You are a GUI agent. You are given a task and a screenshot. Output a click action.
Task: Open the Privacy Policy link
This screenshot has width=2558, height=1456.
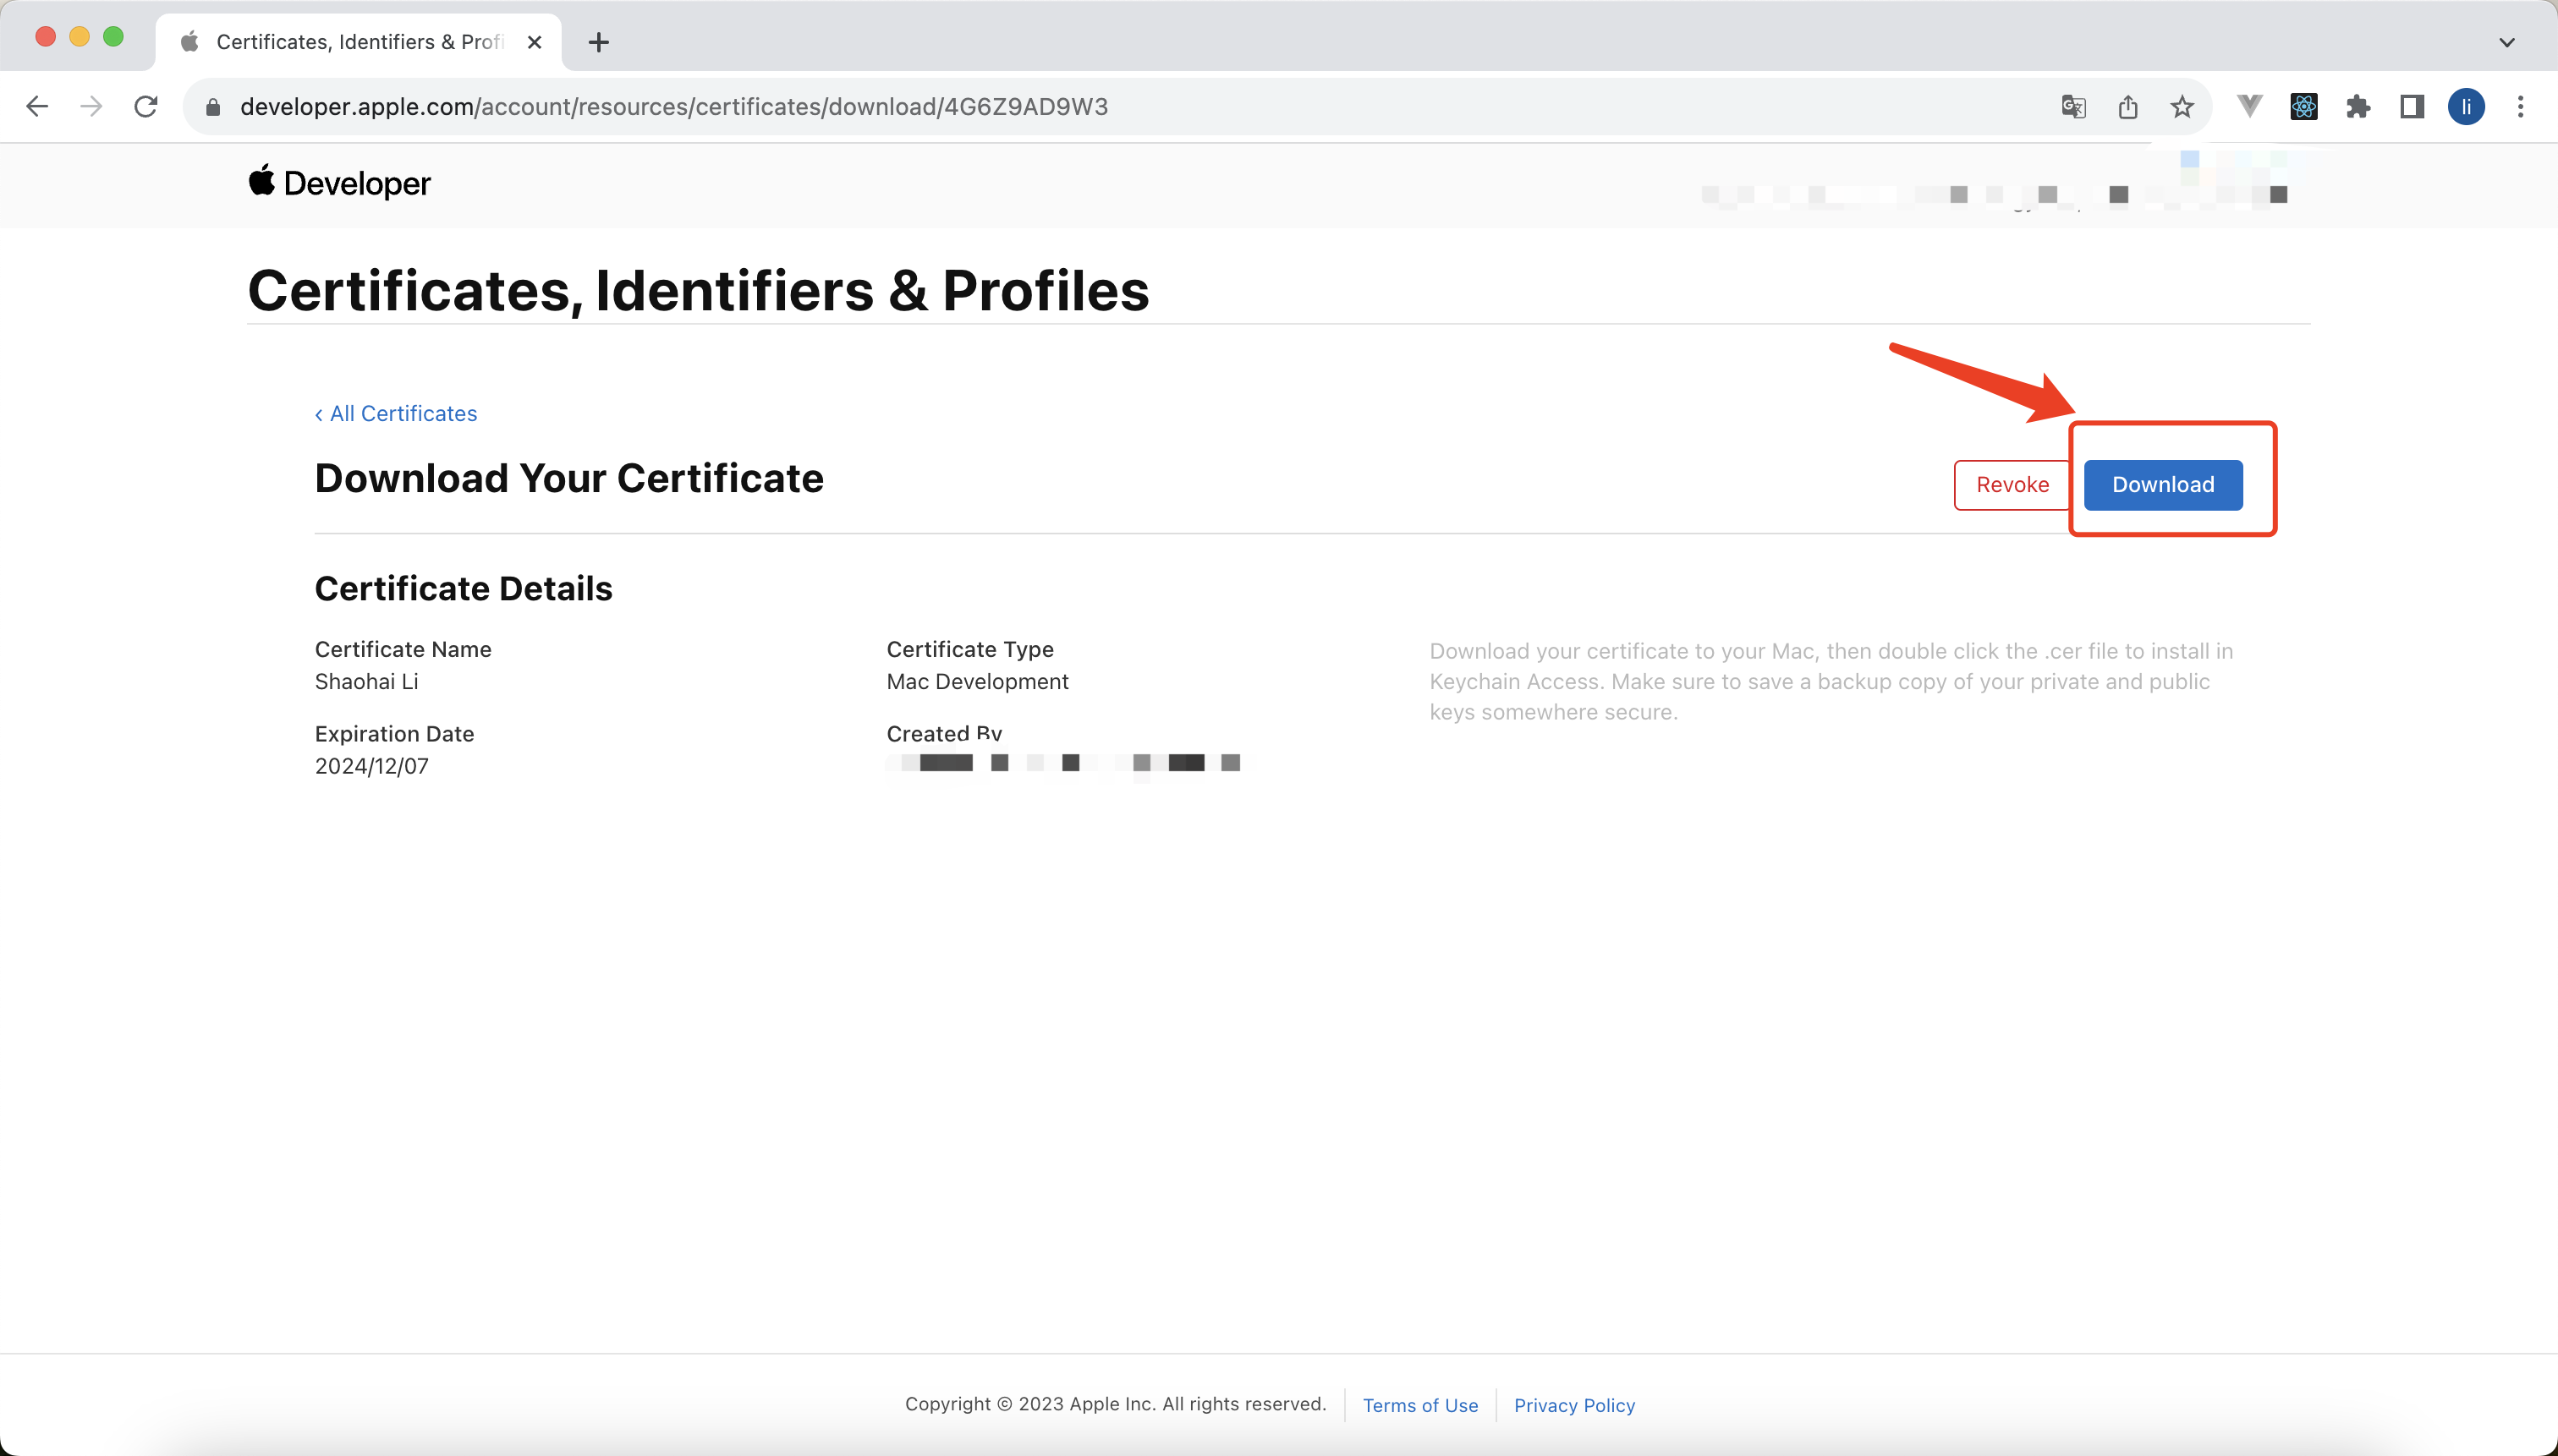click(1573, 1405)
